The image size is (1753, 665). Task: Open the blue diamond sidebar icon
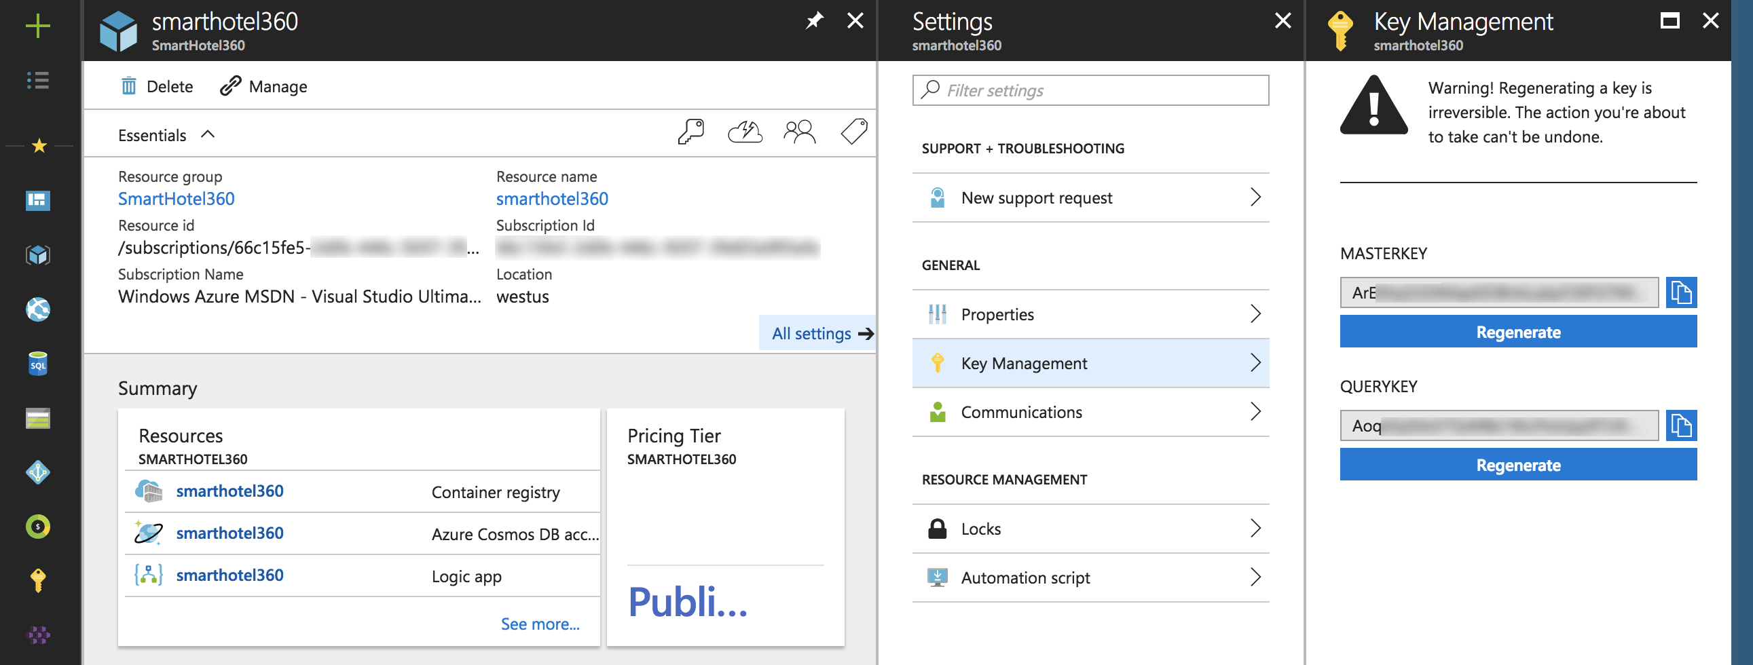click(x=37, y=472)
